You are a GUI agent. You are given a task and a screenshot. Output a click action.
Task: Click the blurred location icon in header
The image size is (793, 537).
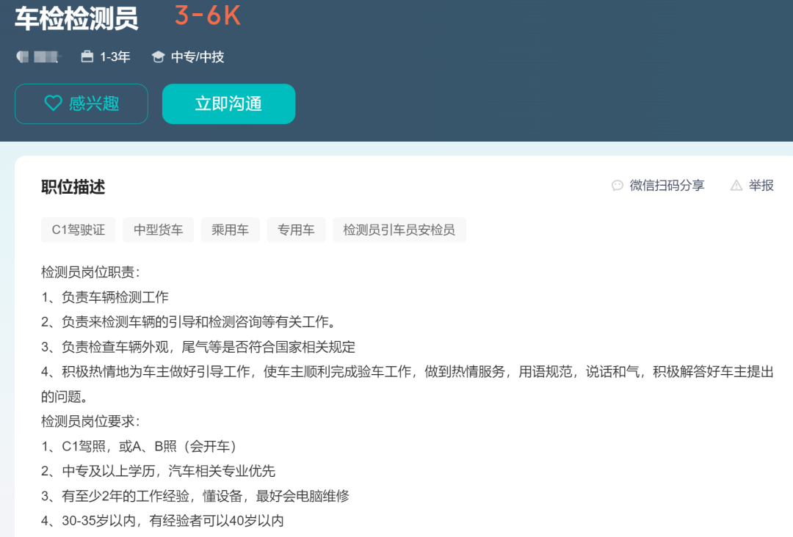pyautogui.click(x=22, y=56)
